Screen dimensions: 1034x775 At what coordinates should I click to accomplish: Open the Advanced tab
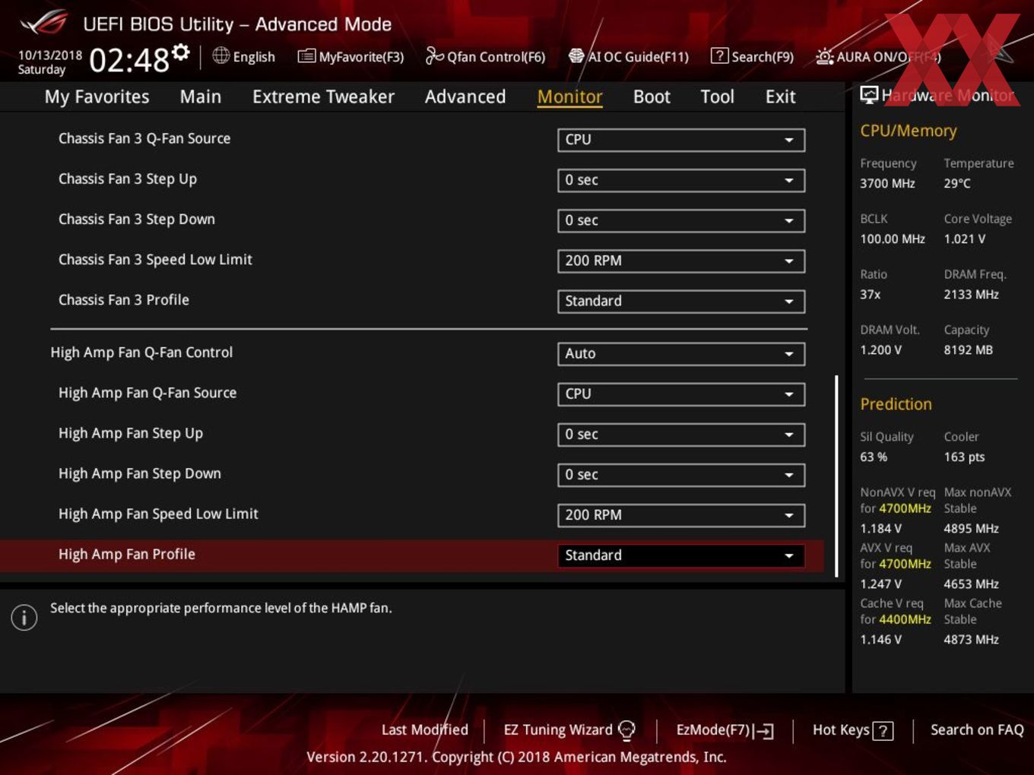tap(465, 96)
